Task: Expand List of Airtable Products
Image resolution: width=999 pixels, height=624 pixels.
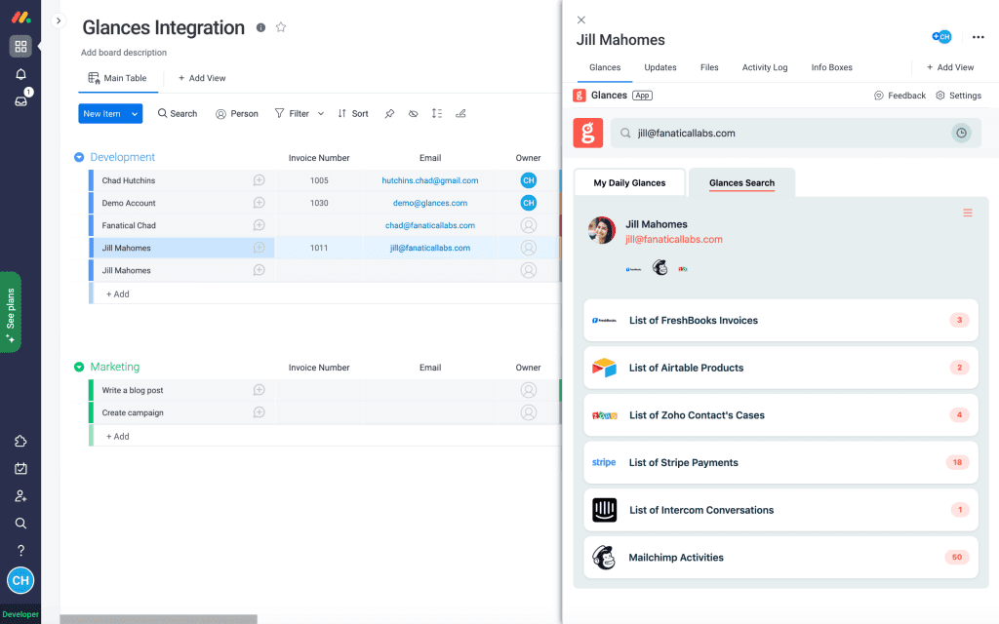Action: 780,368
